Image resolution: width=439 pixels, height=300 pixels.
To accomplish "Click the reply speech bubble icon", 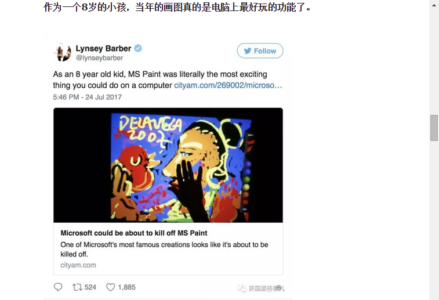I will point(58,287).
